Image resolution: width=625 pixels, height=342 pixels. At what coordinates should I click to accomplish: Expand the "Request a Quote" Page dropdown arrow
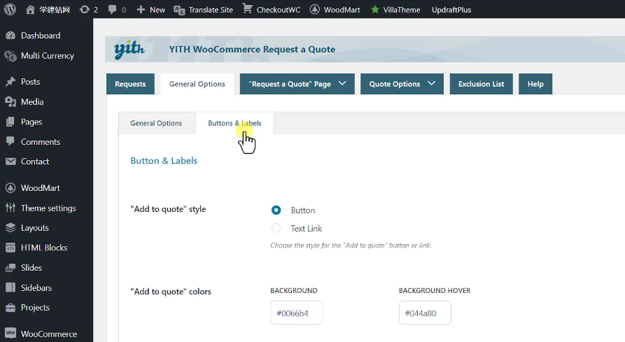[342, 83]
